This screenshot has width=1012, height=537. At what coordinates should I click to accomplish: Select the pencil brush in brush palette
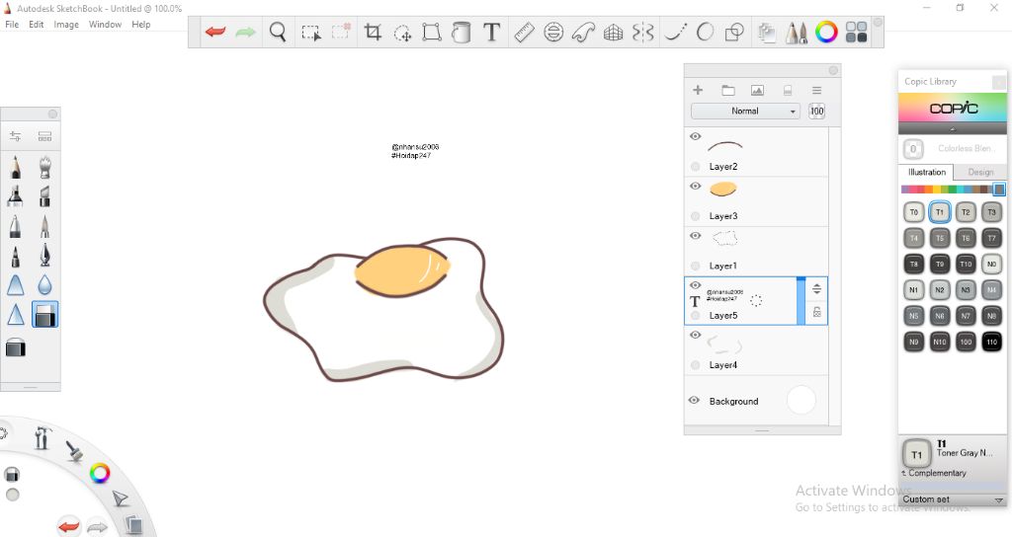16,167
